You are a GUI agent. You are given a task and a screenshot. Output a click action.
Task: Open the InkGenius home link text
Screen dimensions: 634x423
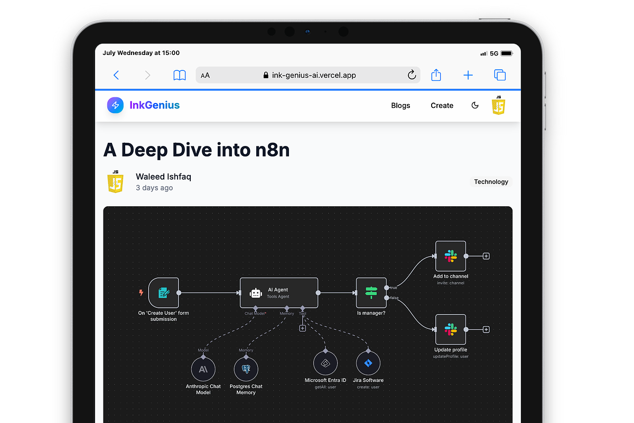coord(154,105)
